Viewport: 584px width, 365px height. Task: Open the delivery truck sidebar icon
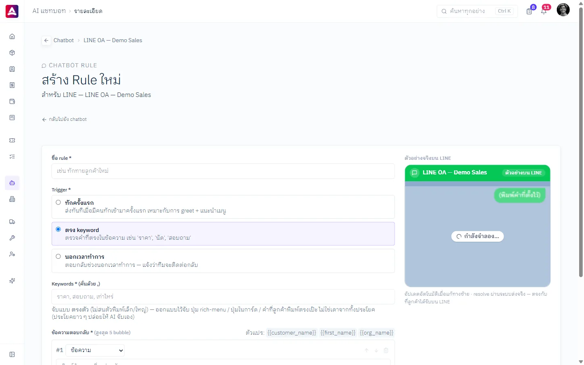tap(12, 222)
